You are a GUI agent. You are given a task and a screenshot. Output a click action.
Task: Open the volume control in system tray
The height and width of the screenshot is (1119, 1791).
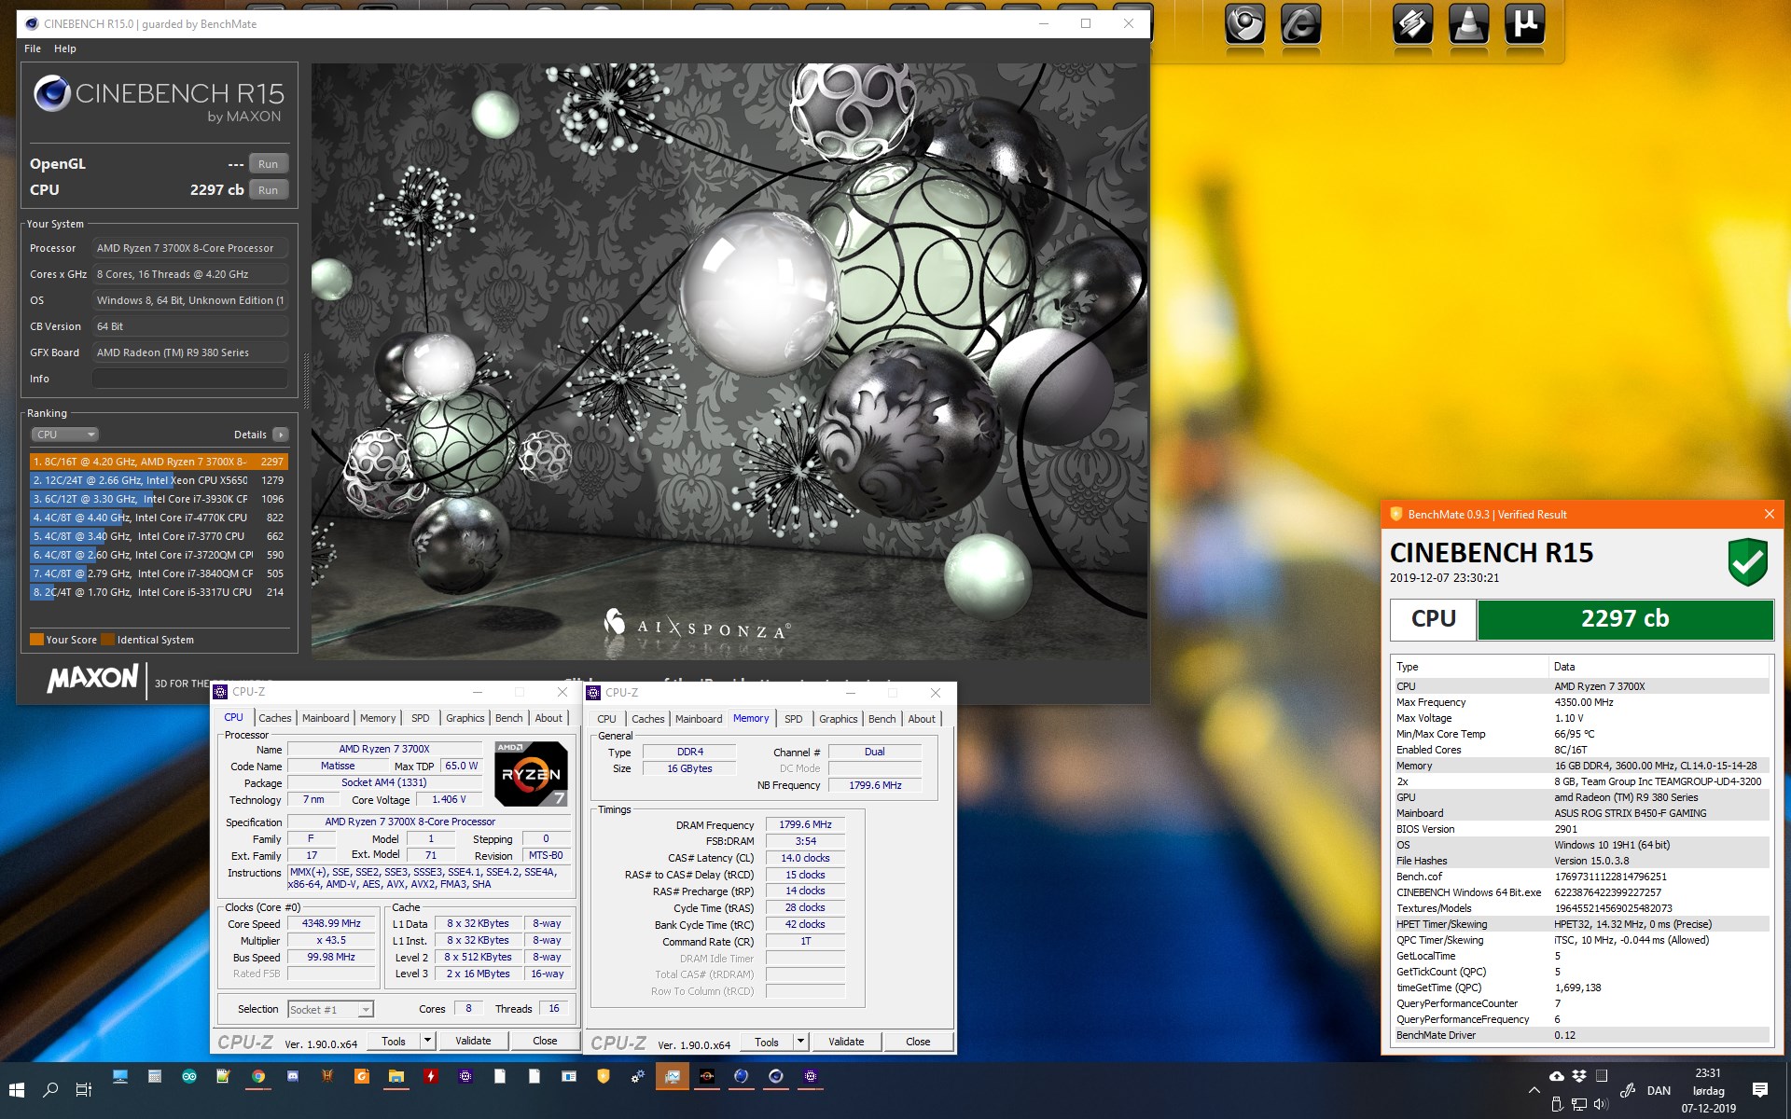[1602, 1104]
